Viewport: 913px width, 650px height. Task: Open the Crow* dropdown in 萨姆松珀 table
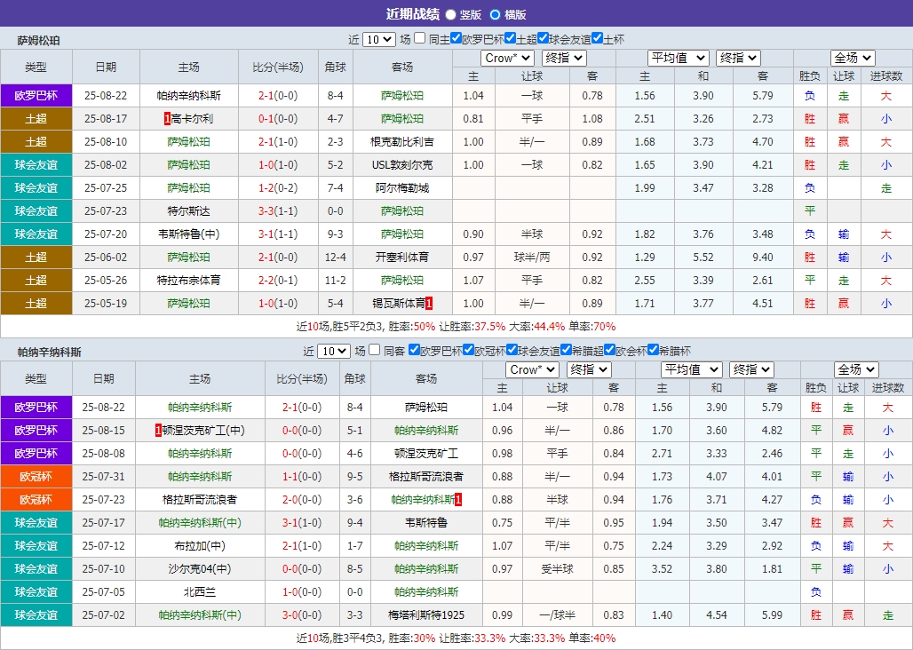(506, 58)
